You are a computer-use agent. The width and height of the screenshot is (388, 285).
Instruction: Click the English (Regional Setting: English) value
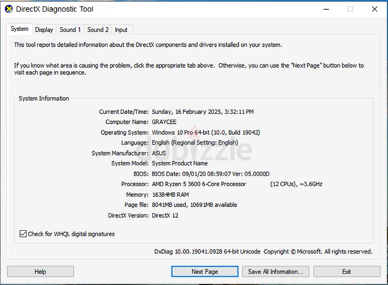click(195, 143)
